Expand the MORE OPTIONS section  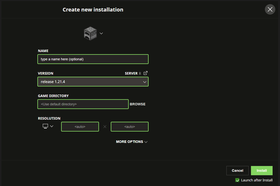tap(129, 142)
